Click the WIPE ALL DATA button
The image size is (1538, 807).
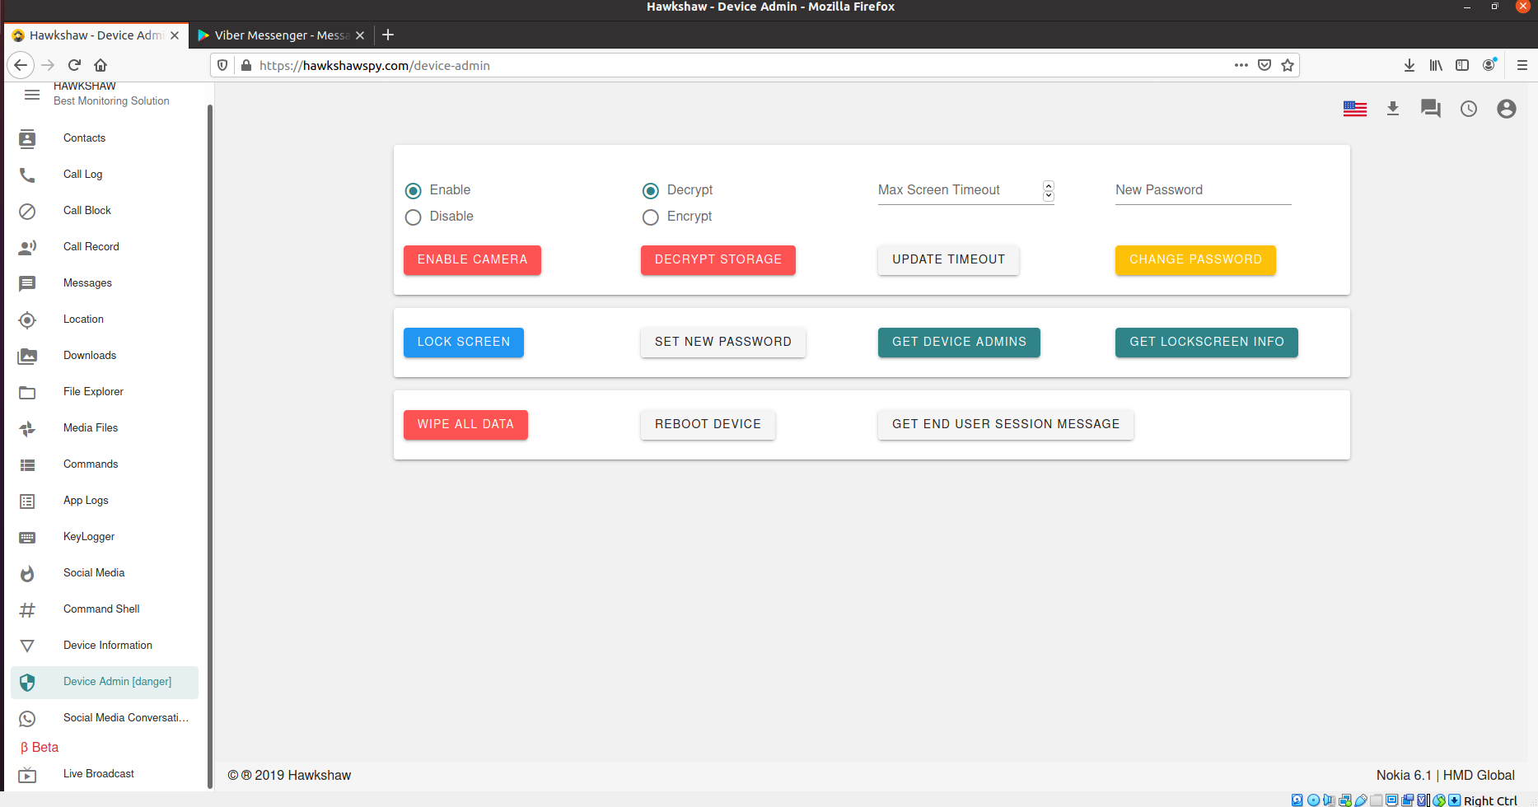pos(465,424)
